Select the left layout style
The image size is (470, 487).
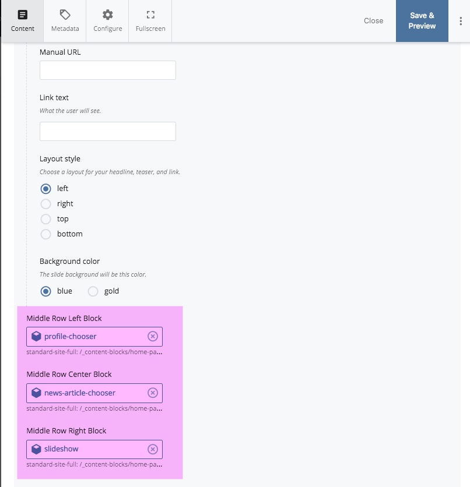click(45, 189)
